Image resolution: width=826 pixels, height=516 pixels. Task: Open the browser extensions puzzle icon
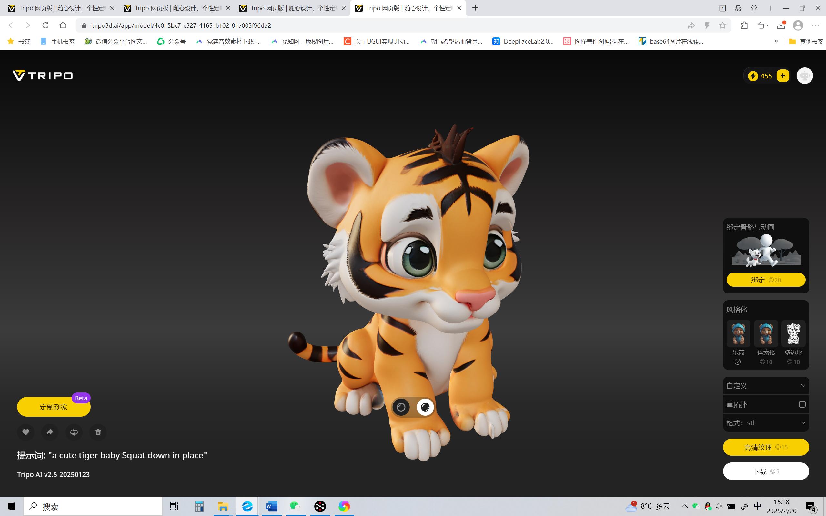click(744, 25)
